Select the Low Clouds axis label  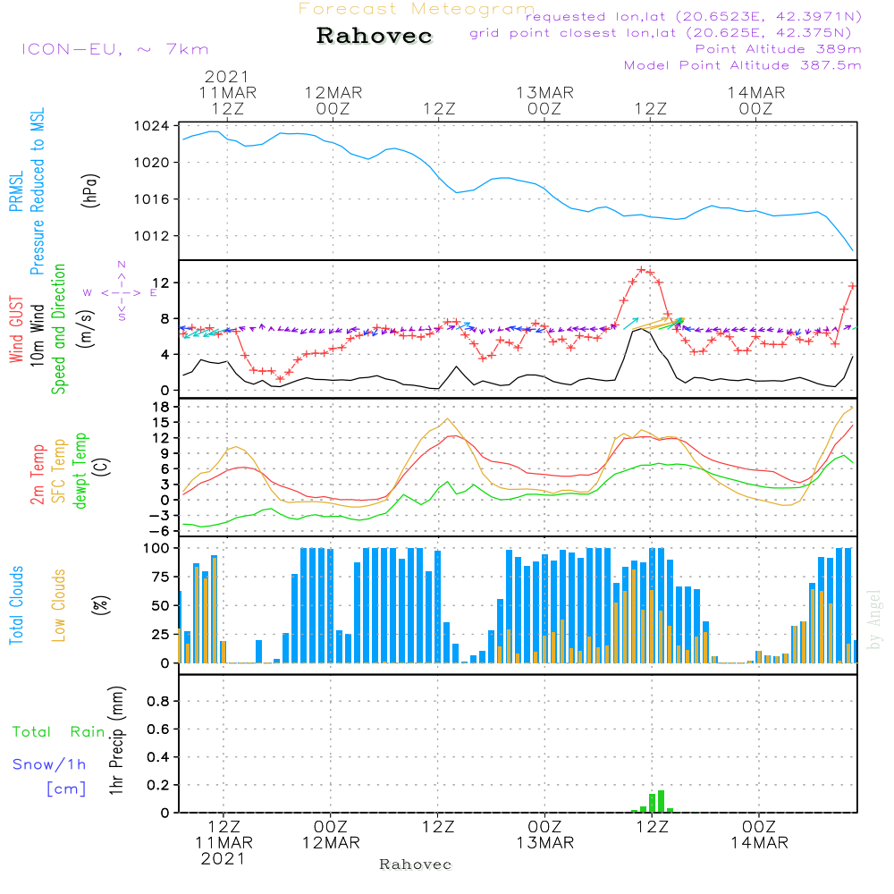tap(59, 605)
